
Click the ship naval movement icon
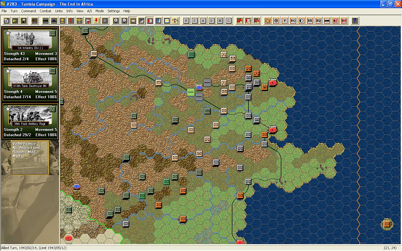coord(54,21)
